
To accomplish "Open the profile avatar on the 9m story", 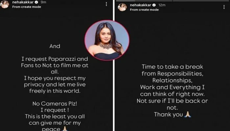I will tap(5, 4).
